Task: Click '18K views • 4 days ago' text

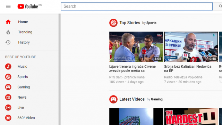Action: [x=126, y=82]
